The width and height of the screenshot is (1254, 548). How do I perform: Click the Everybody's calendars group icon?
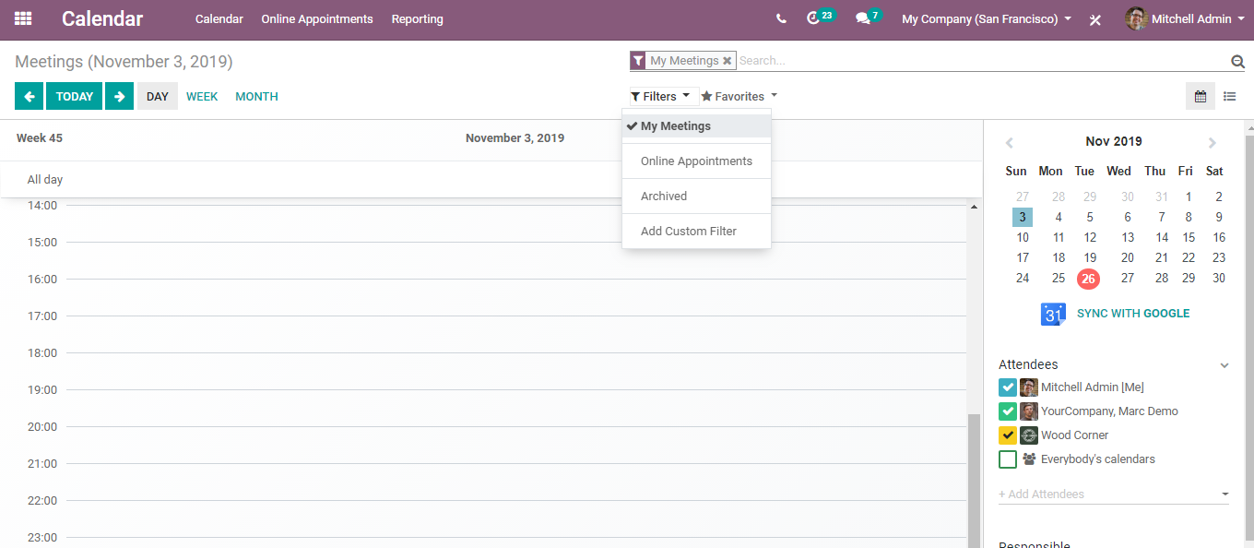coord(1029,459)
